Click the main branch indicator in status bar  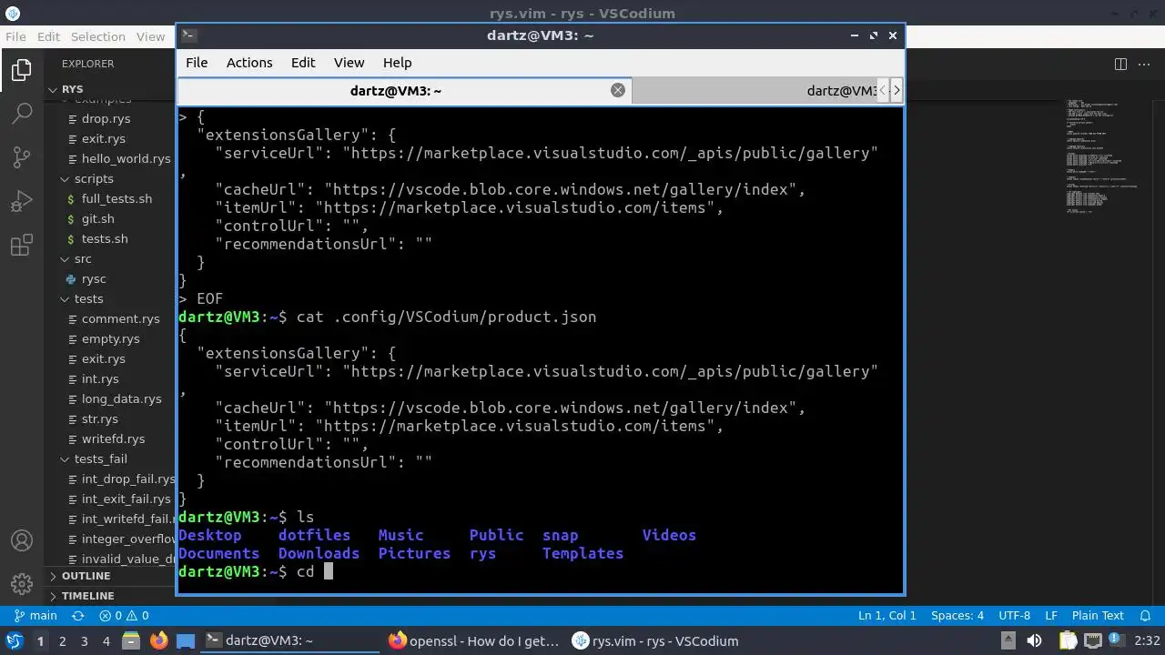34,616
